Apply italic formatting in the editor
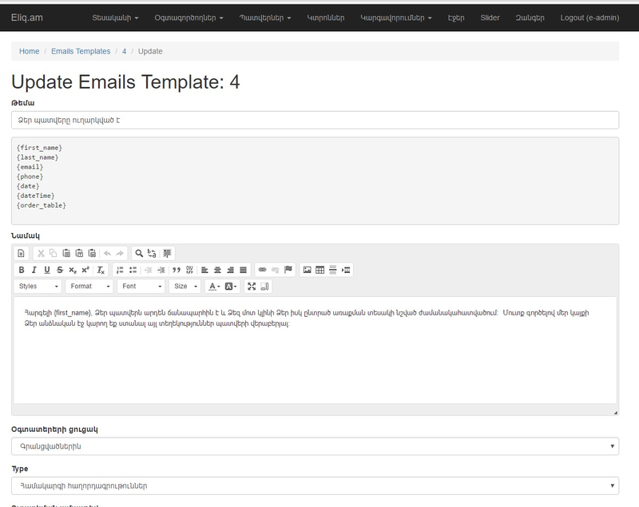This screenshot has height=507, width=639. click(34, 270)
